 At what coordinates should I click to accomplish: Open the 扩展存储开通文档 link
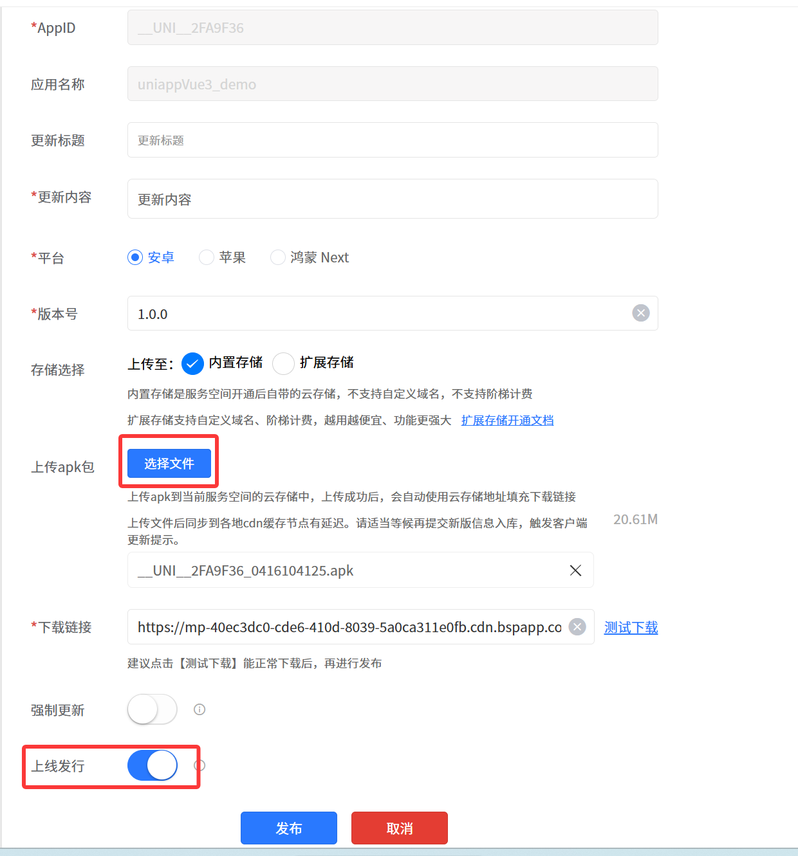pyautogui.click(x=508, y=420)
